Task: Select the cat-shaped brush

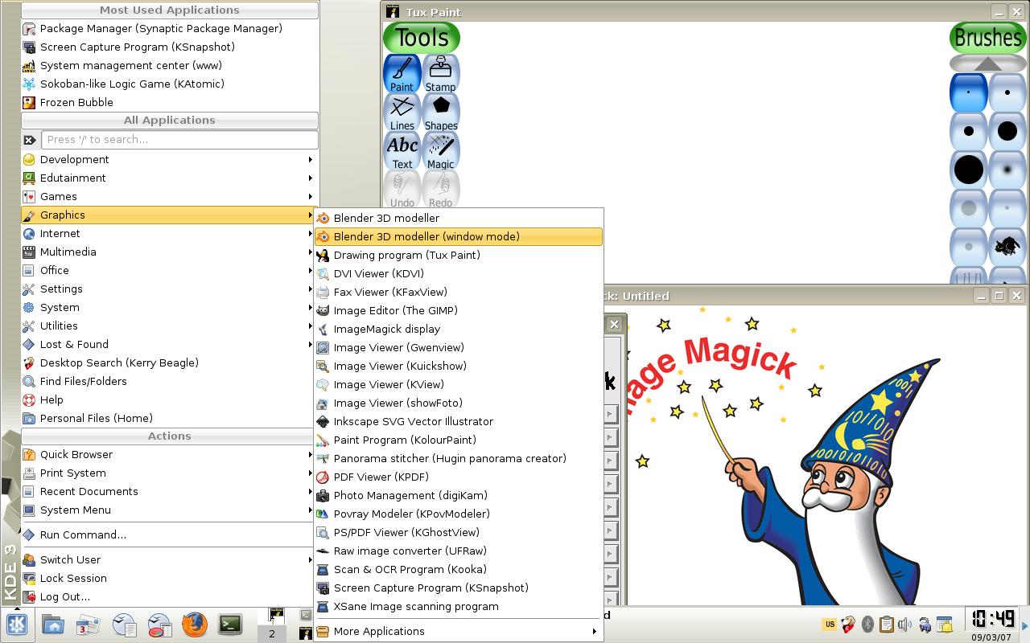Action: tap(1007, 247)
